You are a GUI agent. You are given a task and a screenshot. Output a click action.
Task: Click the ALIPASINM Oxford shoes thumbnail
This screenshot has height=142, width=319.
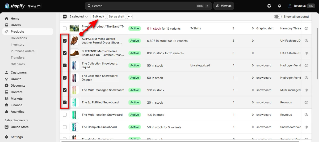click(74, 41)
